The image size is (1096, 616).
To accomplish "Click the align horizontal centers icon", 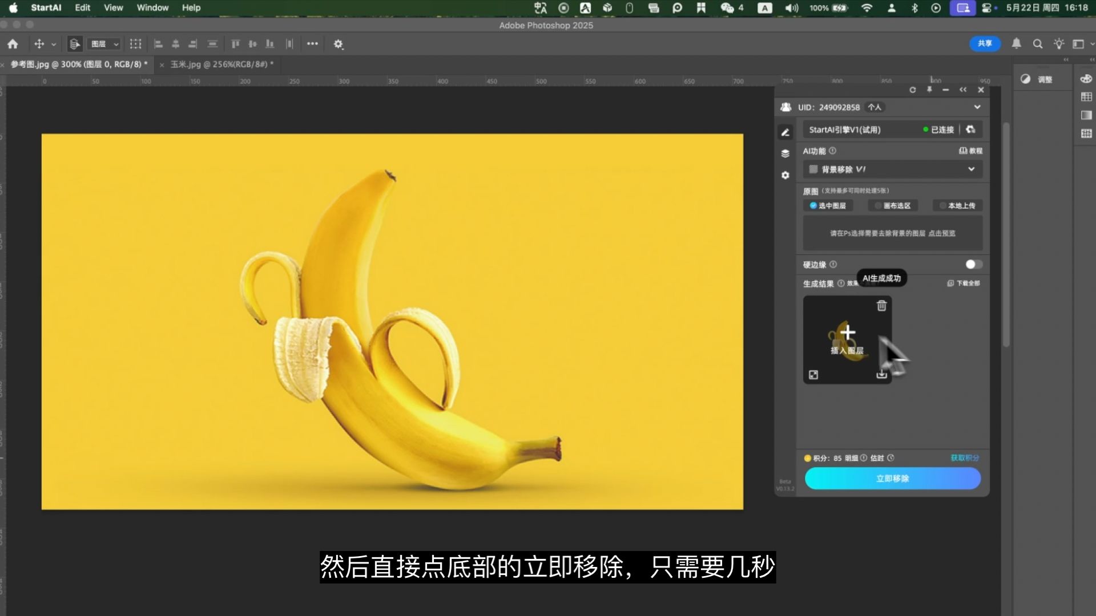I will pyautogui.click(x=176, y=44).
